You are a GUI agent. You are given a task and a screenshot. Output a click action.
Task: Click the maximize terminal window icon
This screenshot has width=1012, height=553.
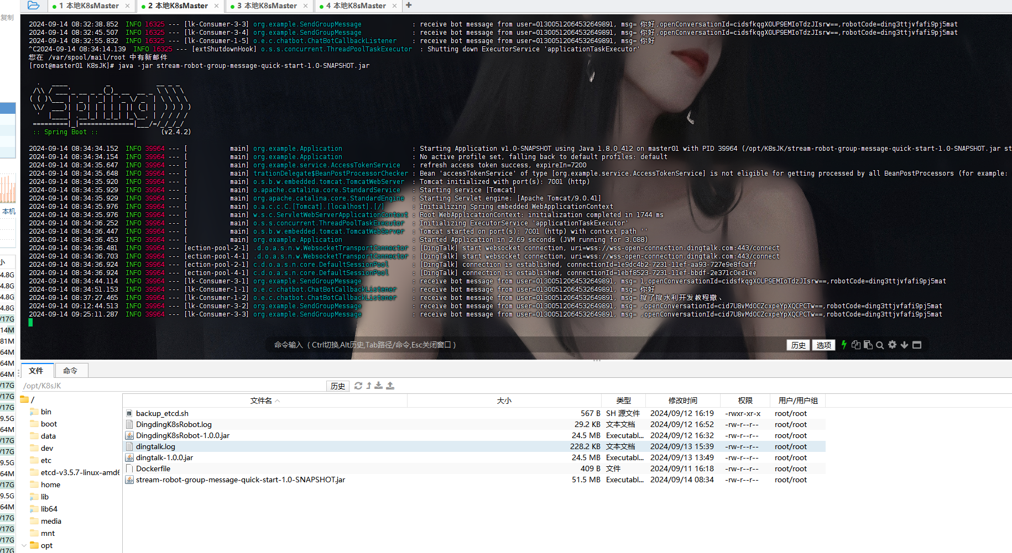click(x=917, y=345)
